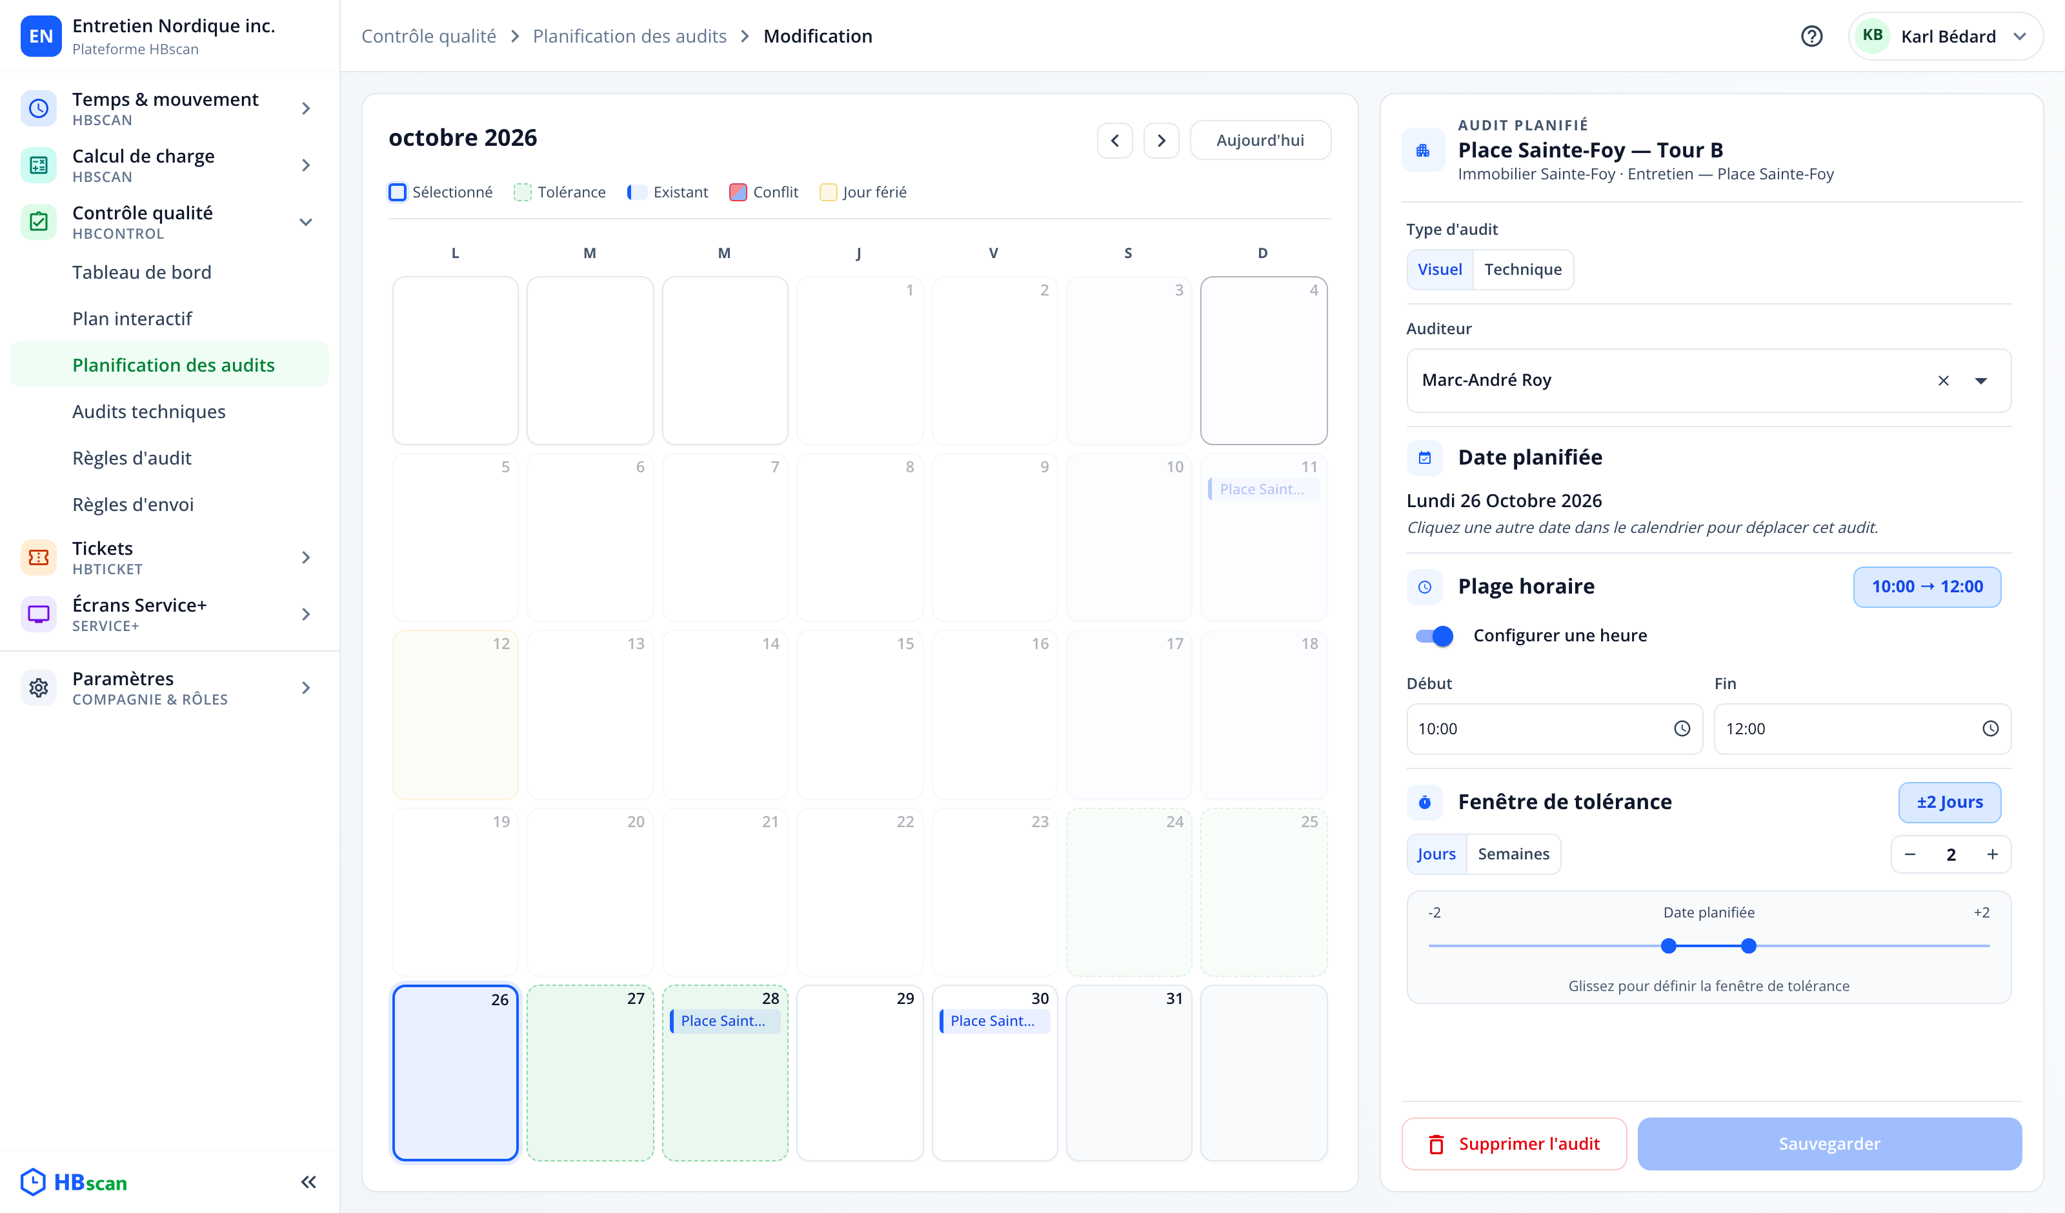This screenshot has width=2065, height=1213.
Task: Go to next month arrow
Action: coord(1161,140)
